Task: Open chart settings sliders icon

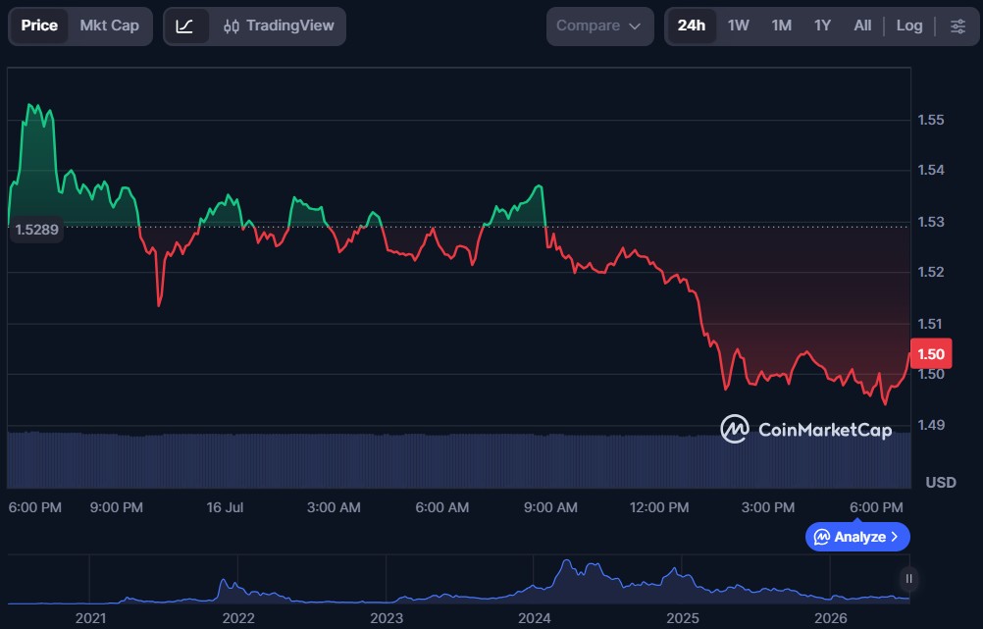Action: [957, 26]
